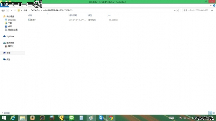Image resolution: width=216 pixels, height=121 pixels.
Task: Select 我的最愛 in the navigation pane
Action: click(10, 16)
